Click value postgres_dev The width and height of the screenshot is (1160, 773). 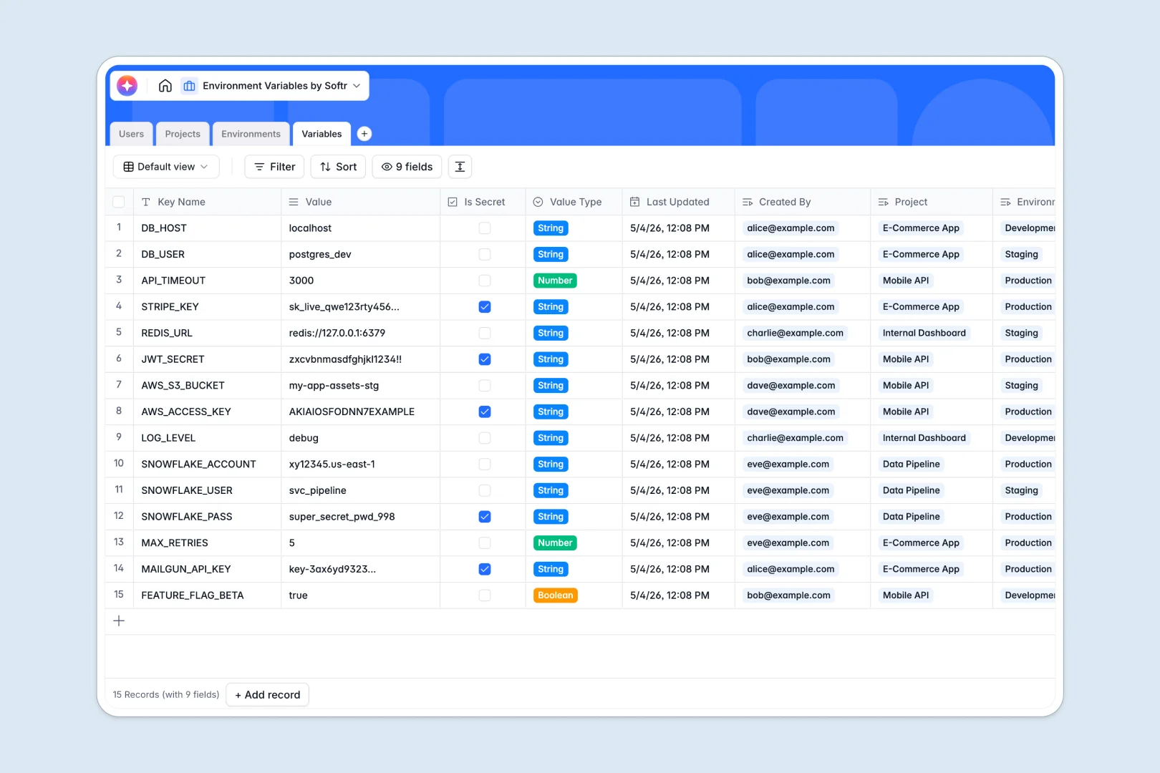[x=320, y=254]
